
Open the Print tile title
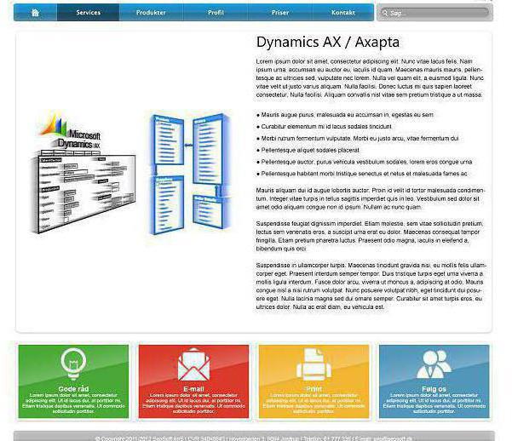coord(314,389)
